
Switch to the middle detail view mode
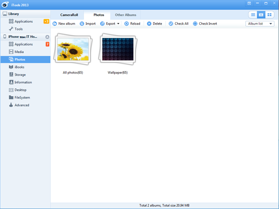click(261, 15)
